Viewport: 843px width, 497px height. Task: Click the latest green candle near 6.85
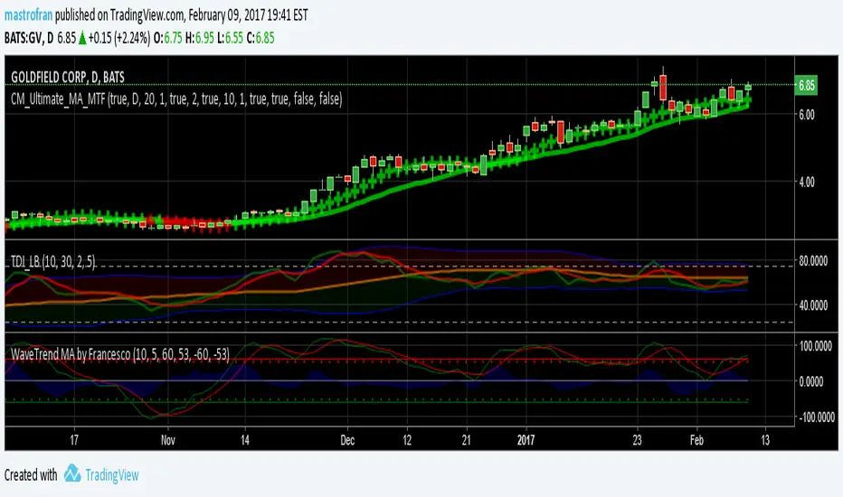[x=748, y=87]
